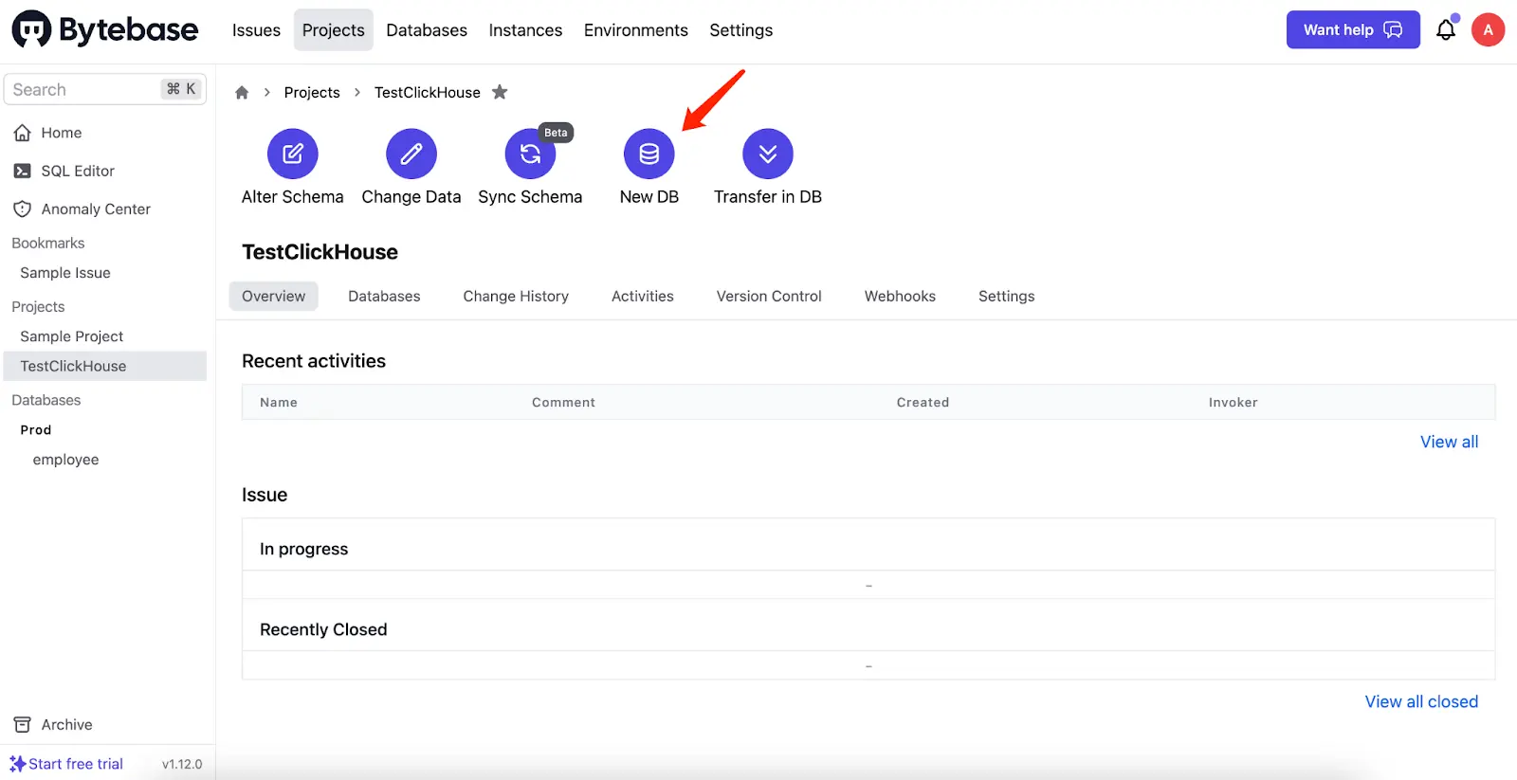Open the Databases top menu
This screenshot has height=780, width=1517.
427,30
